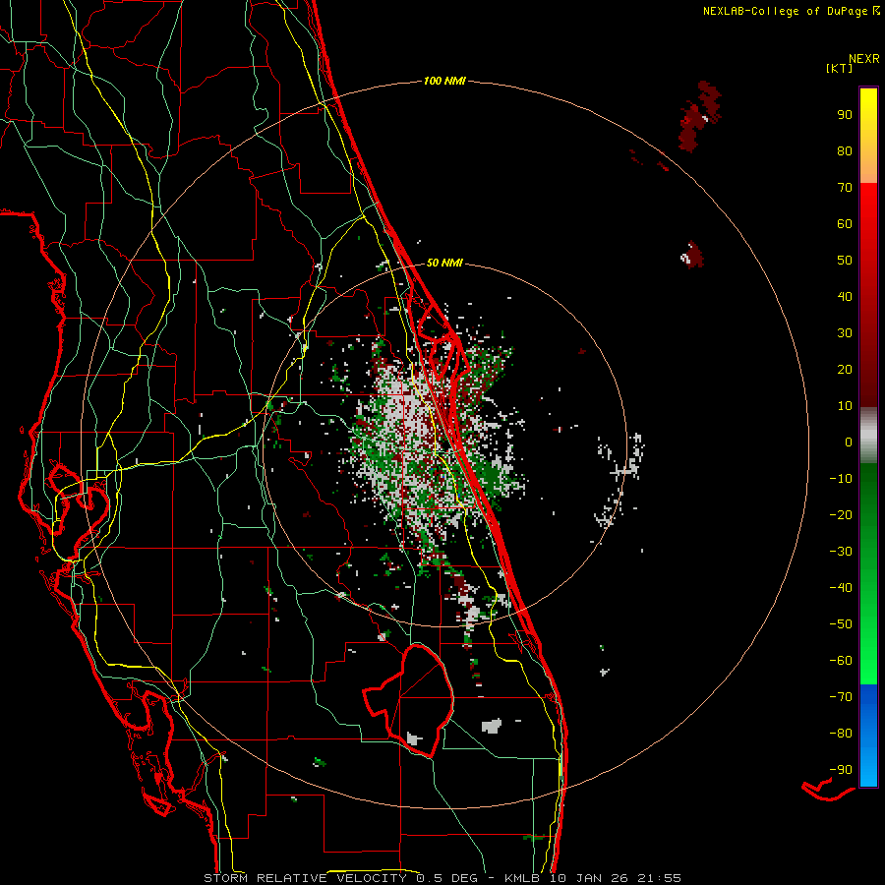The height and width of the screenshot is (885, 885).
Task: Select the 100 NMI range ring label
Action: [444, 82]
